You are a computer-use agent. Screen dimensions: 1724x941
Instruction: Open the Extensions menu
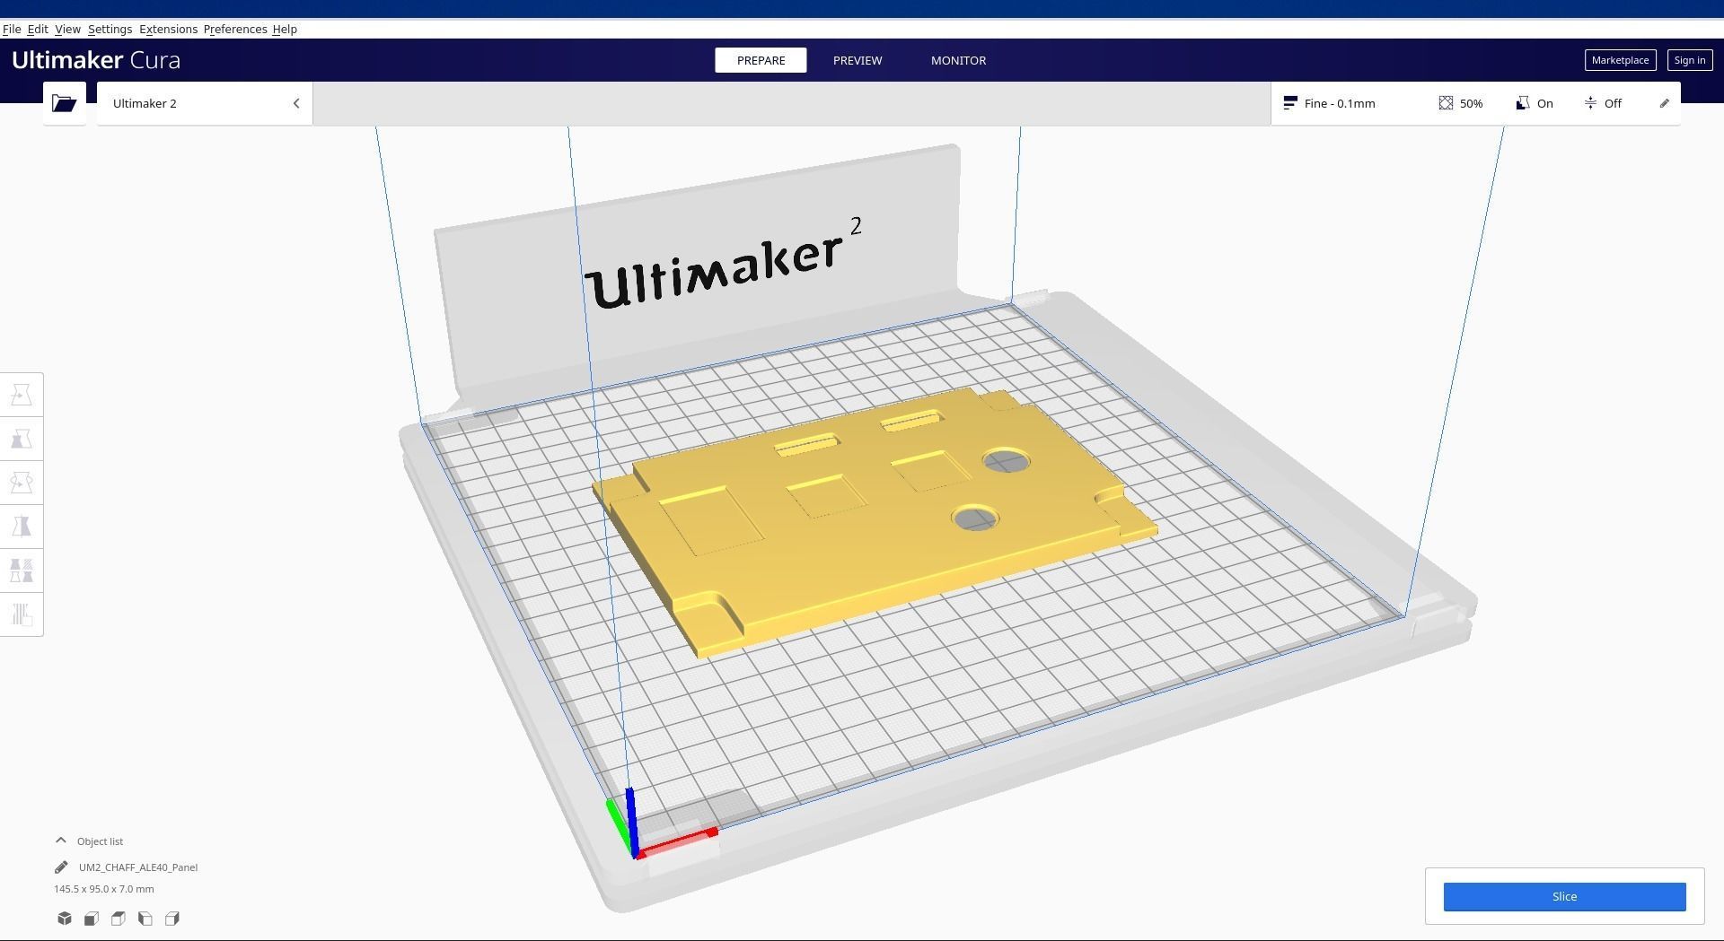168,29
